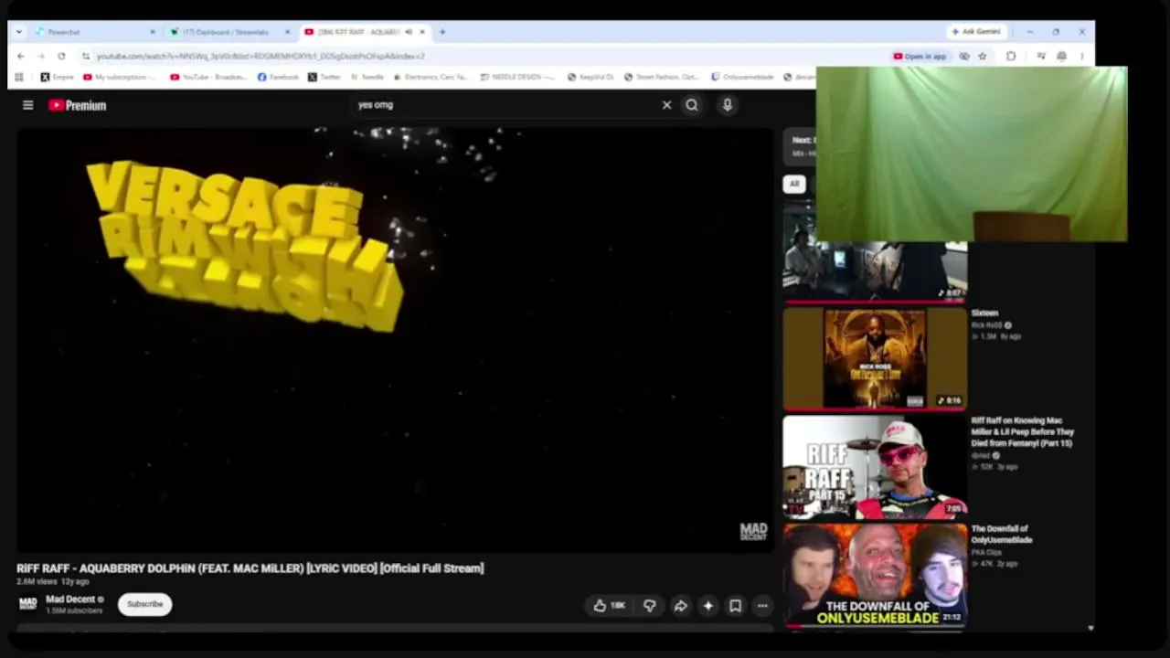The height and width of the screenshot is (658, 1170).
Task: Click the Versace lyric video player
Action: pos(395,340)
